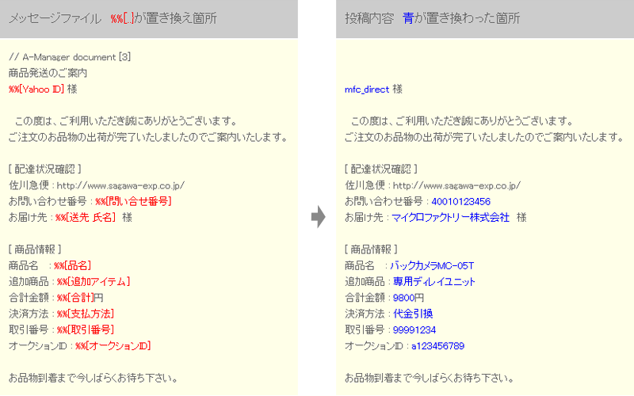Click '[ 商品情報 ]' heading in left panel
Viewport: 634px width, 396px height.
[x=35, y=249]
